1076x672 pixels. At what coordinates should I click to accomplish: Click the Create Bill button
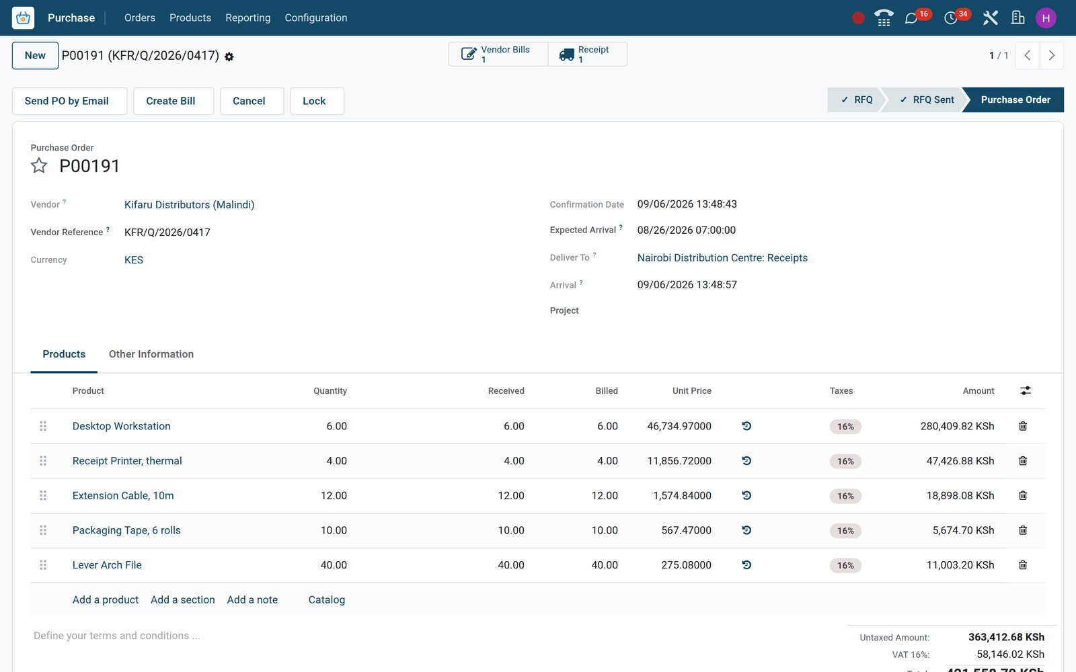(174, 101)
